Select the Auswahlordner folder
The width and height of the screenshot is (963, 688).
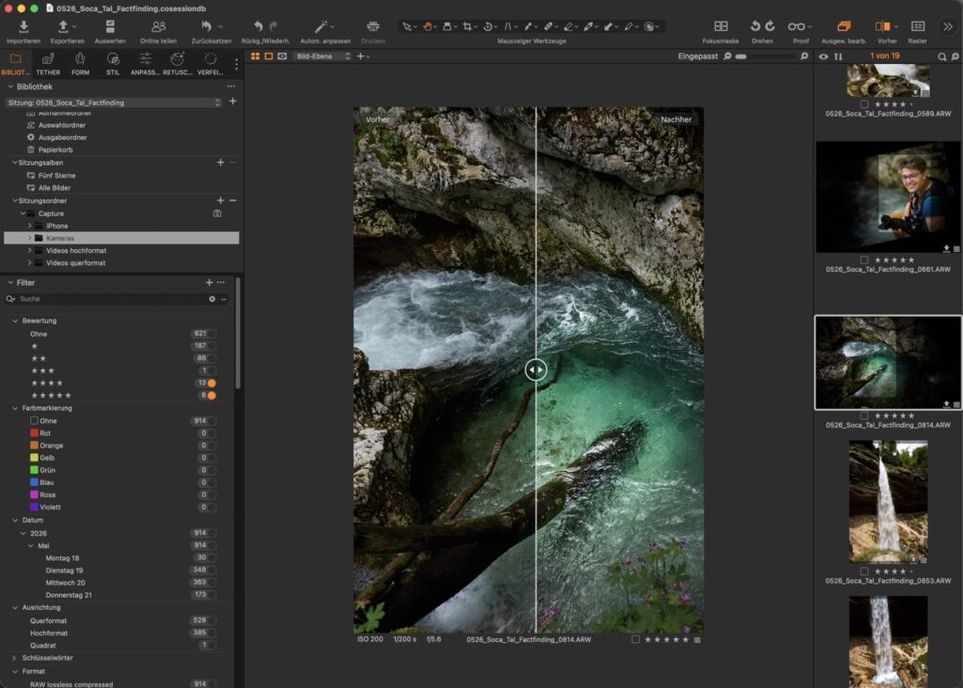pyautogui.click(x=61, y=125)
